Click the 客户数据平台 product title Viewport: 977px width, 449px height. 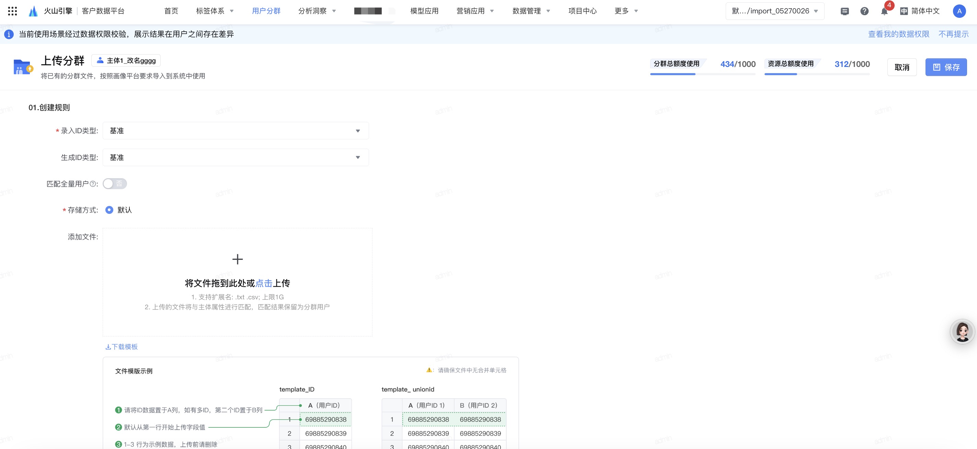click(x=103, y=11)
